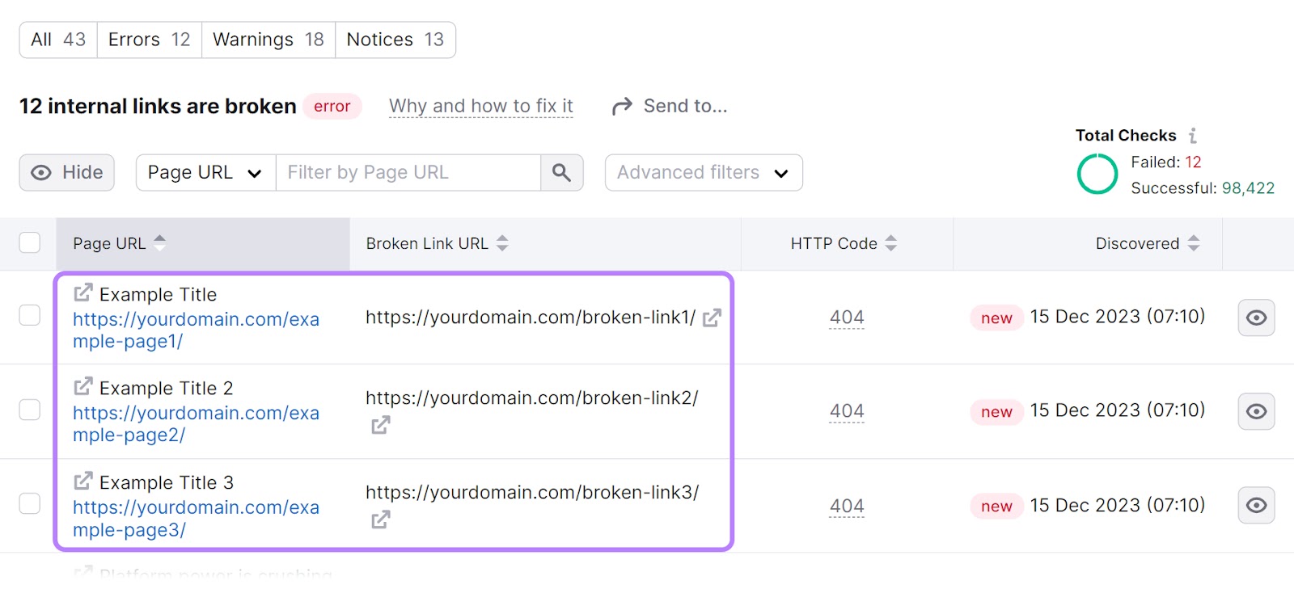Open the Page URL filter dropdown
Viewport: 1294px width, 589px height.
tap(204, 172)
